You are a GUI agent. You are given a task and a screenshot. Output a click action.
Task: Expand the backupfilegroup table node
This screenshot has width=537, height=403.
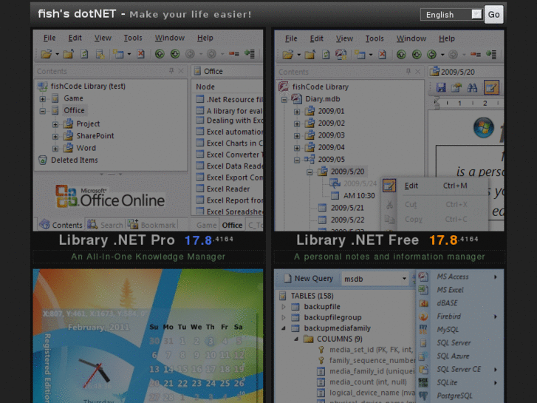pos(284,317)
